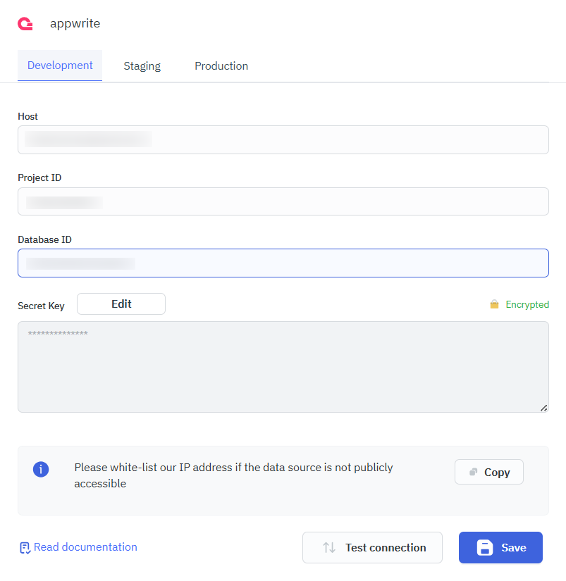The image size is (566, 581).
Task: Open the Read documentation link
Action: [x=85, y=547]
